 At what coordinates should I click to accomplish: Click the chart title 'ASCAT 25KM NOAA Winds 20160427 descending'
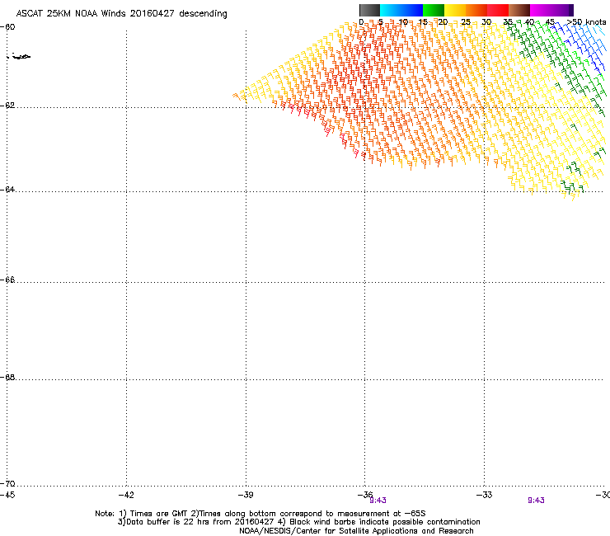pyautogui.click(x=121, y=14)
